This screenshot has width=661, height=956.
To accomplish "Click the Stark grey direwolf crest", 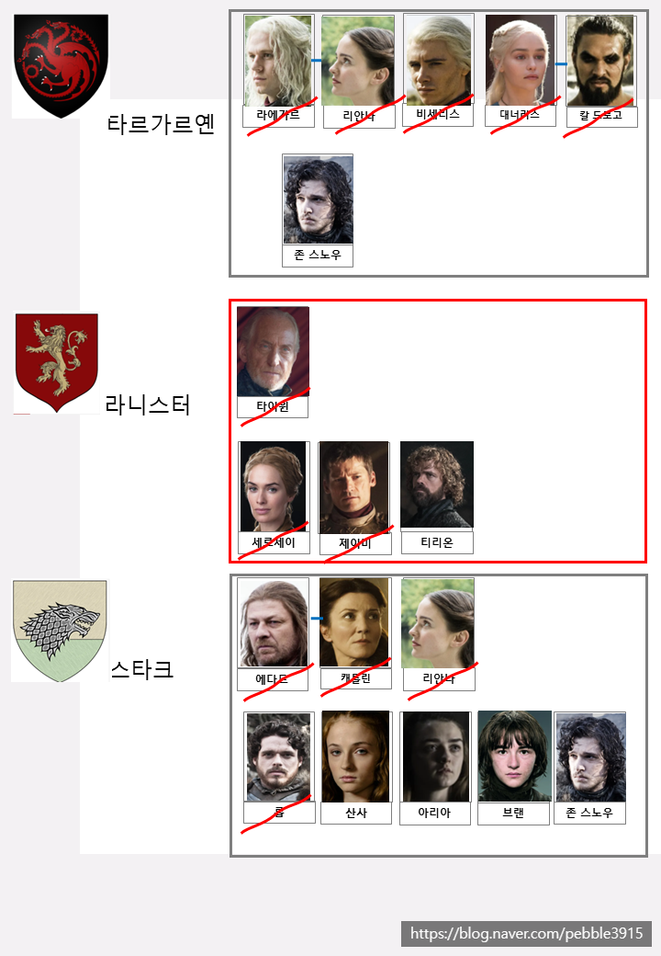I will (60, 631).
